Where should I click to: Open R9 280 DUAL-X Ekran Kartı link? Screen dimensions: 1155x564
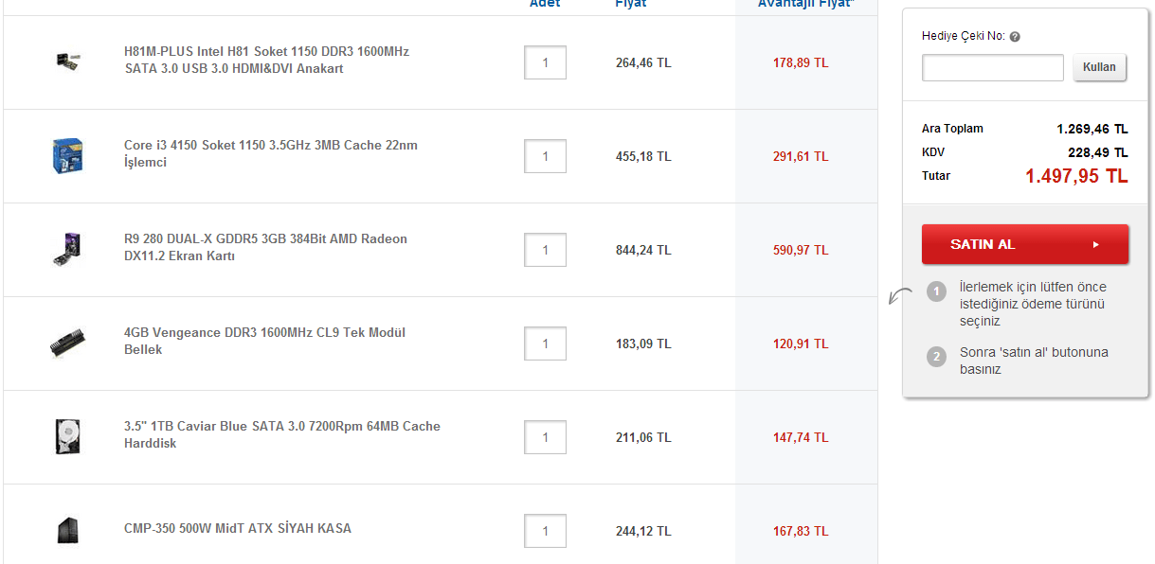[x=265, y=247]
